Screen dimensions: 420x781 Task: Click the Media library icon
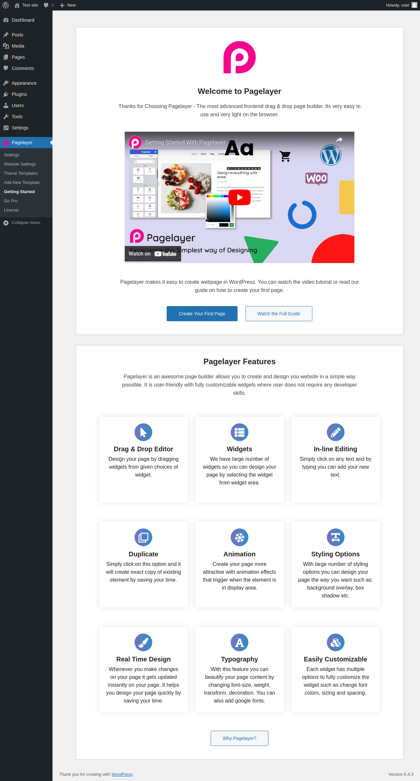(x=6, y=46)
